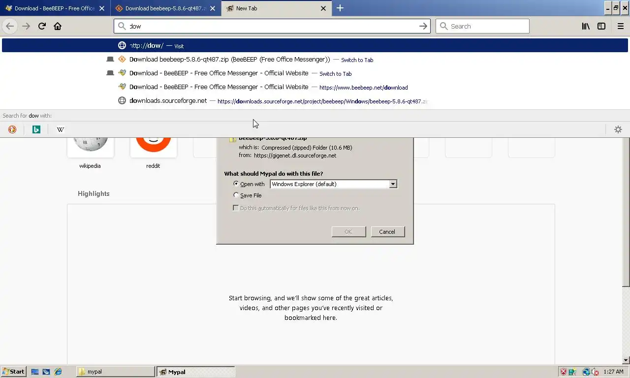Select the Save File radio button
Viewport: 630px width, 378px height.
click(236, 195)
